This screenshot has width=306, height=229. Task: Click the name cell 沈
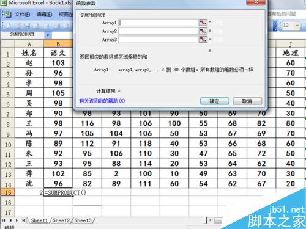29,184
